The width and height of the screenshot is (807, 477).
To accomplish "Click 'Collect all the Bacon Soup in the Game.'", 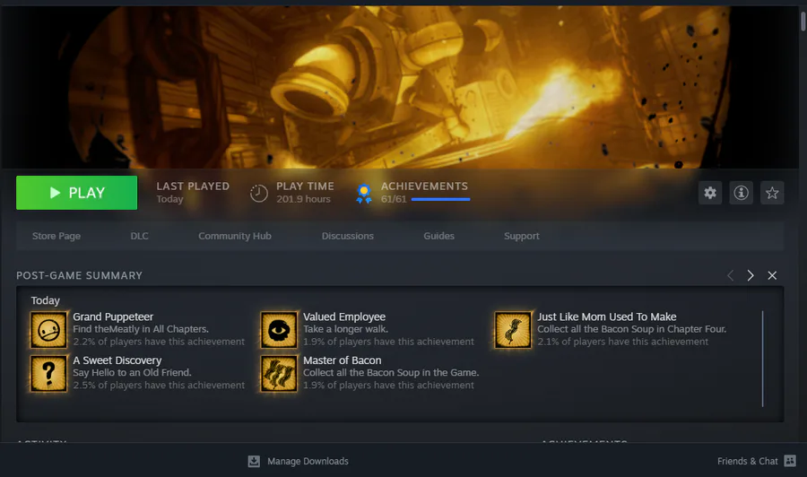I will [391, 372].
